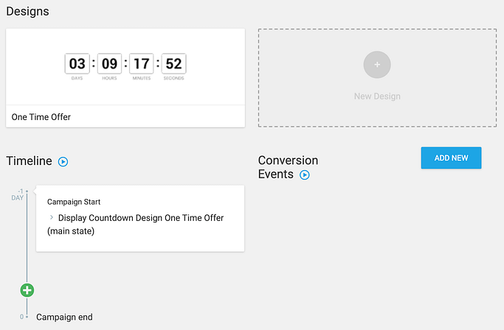Click the ADD NEW button
This screenshot has width=504, height=330.
tap(451, 158)
